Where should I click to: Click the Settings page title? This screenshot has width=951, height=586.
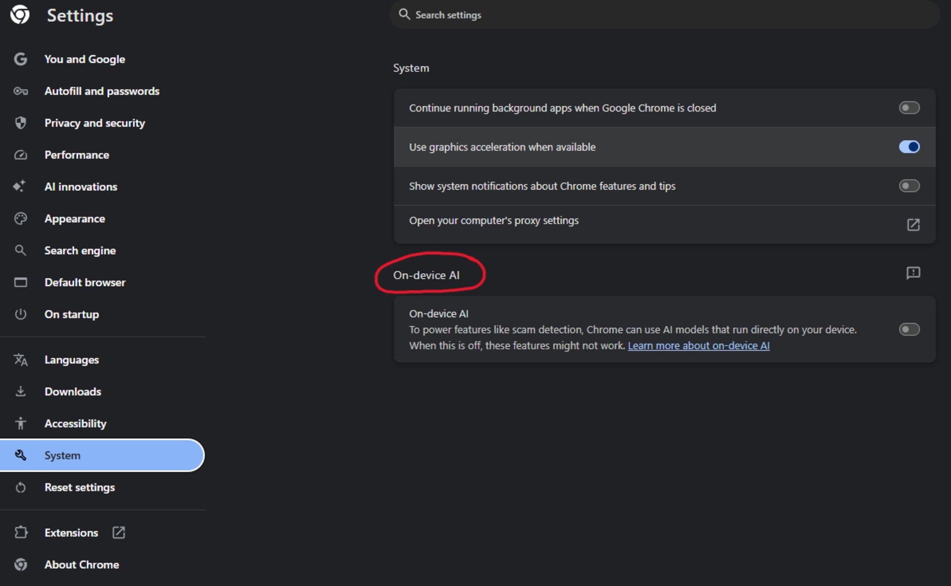pos(80,15)
